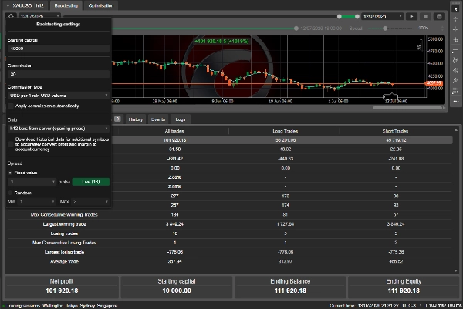
Task: Click the dot icon before the XAUUSD tab
Action: 8,5
